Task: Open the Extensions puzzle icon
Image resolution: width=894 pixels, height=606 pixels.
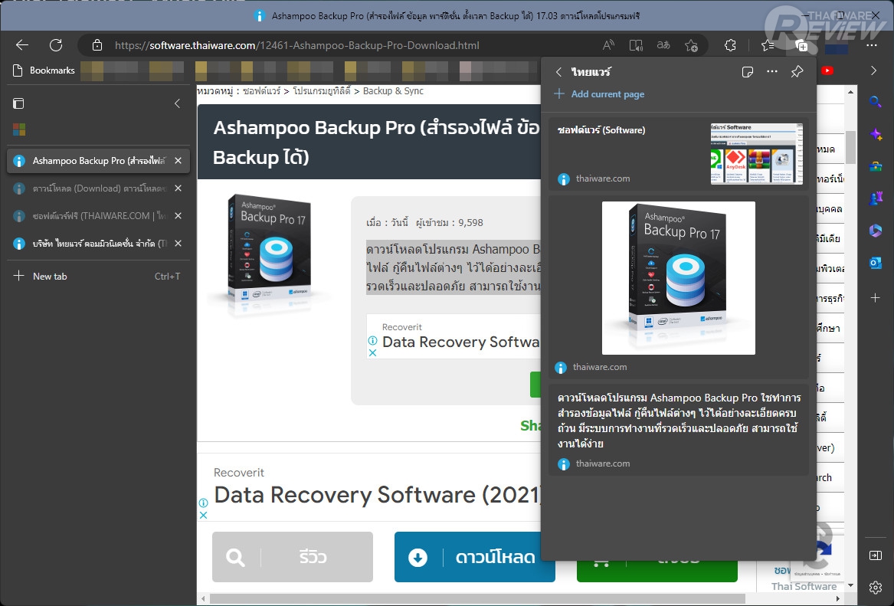Action: click(730, 45)
